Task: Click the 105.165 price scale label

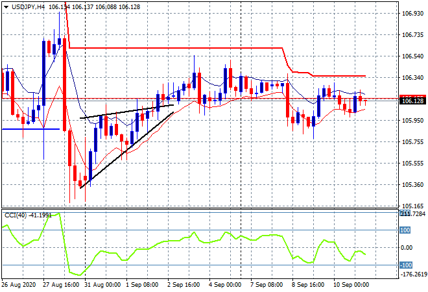Action: coord(412,206)
